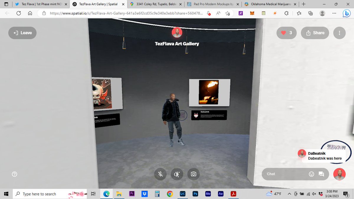Open the Read aloud icon

218,13
